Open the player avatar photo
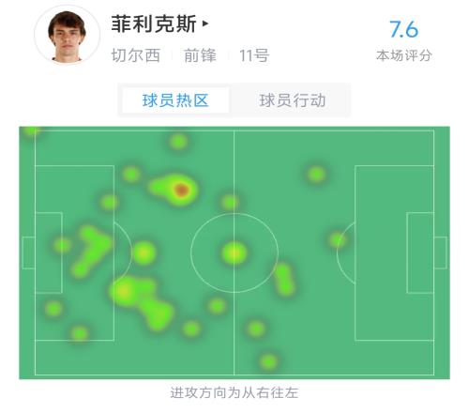Screen dimensions: 469x413 68,35
